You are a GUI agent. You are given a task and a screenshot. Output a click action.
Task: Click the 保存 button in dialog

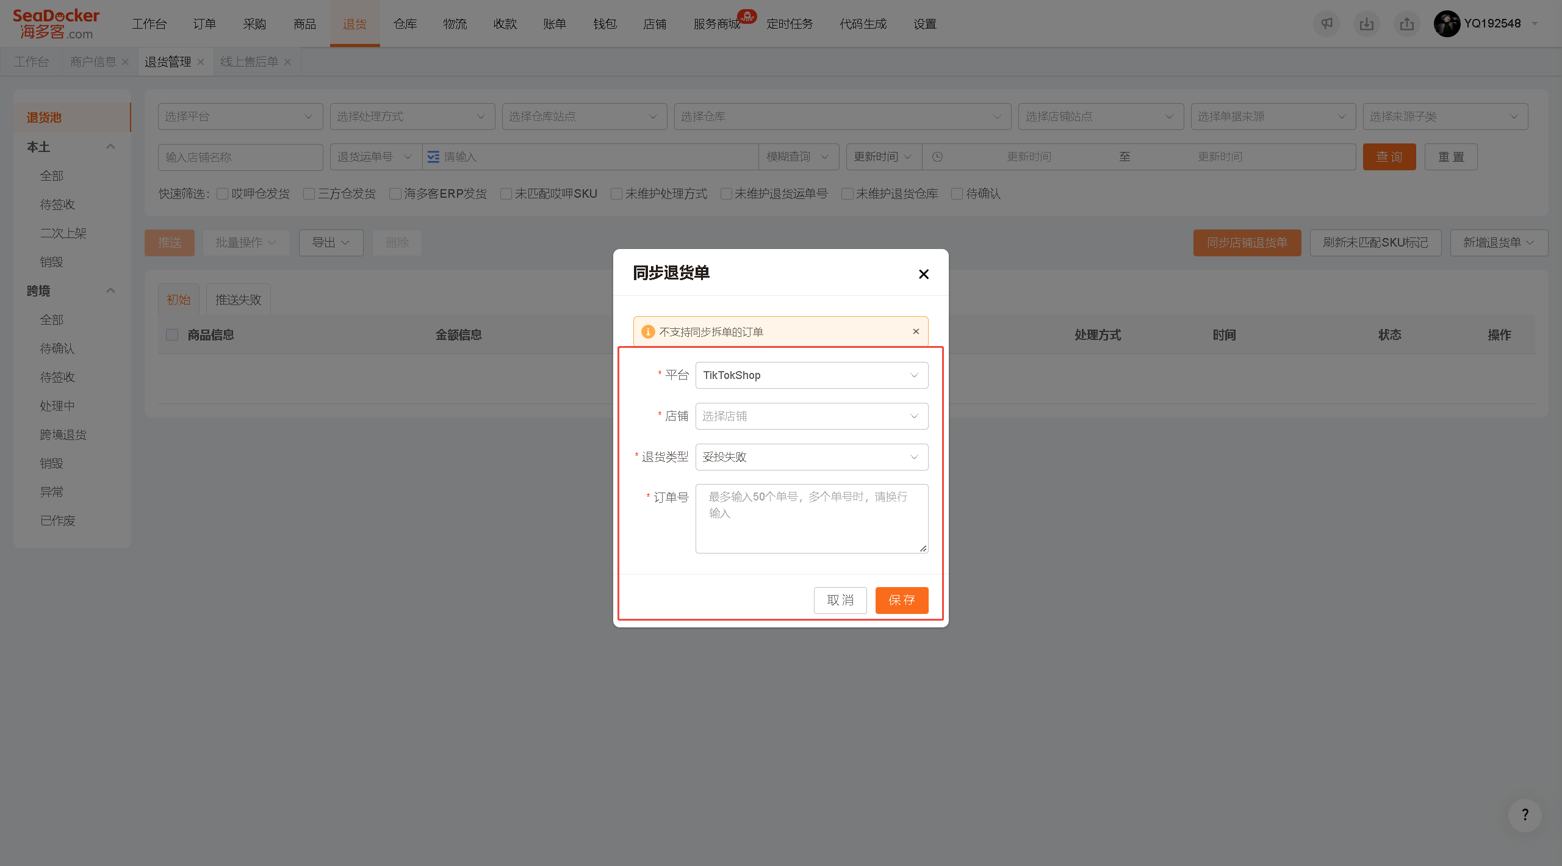coord(902,601)
